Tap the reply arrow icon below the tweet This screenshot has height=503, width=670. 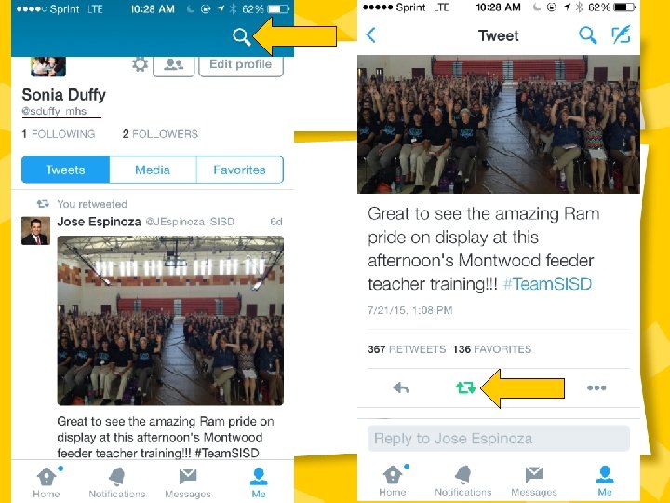click(x=401, y=387)
